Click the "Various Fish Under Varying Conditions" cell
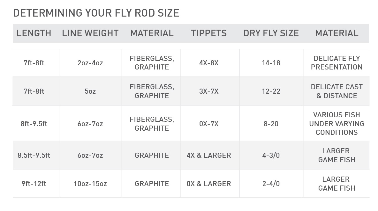 click(x=336, y=124)
